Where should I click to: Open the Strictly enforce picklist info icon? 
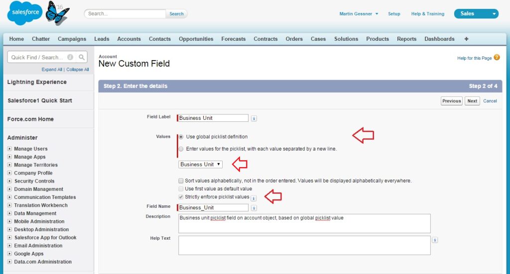coord(254,198)
